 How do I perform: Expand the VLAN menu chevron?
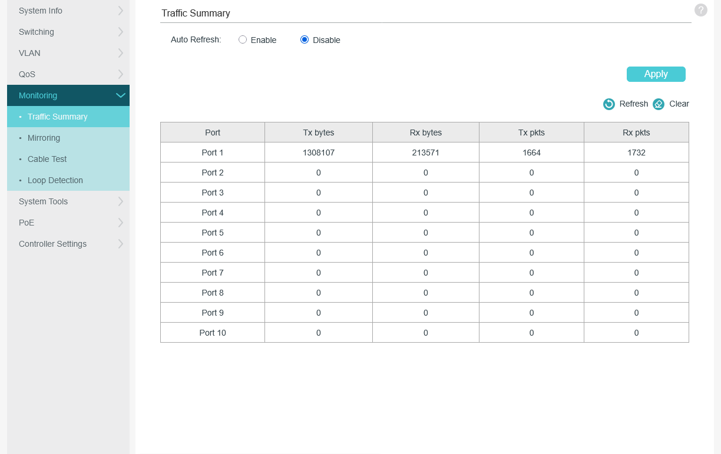click(120, 53)
